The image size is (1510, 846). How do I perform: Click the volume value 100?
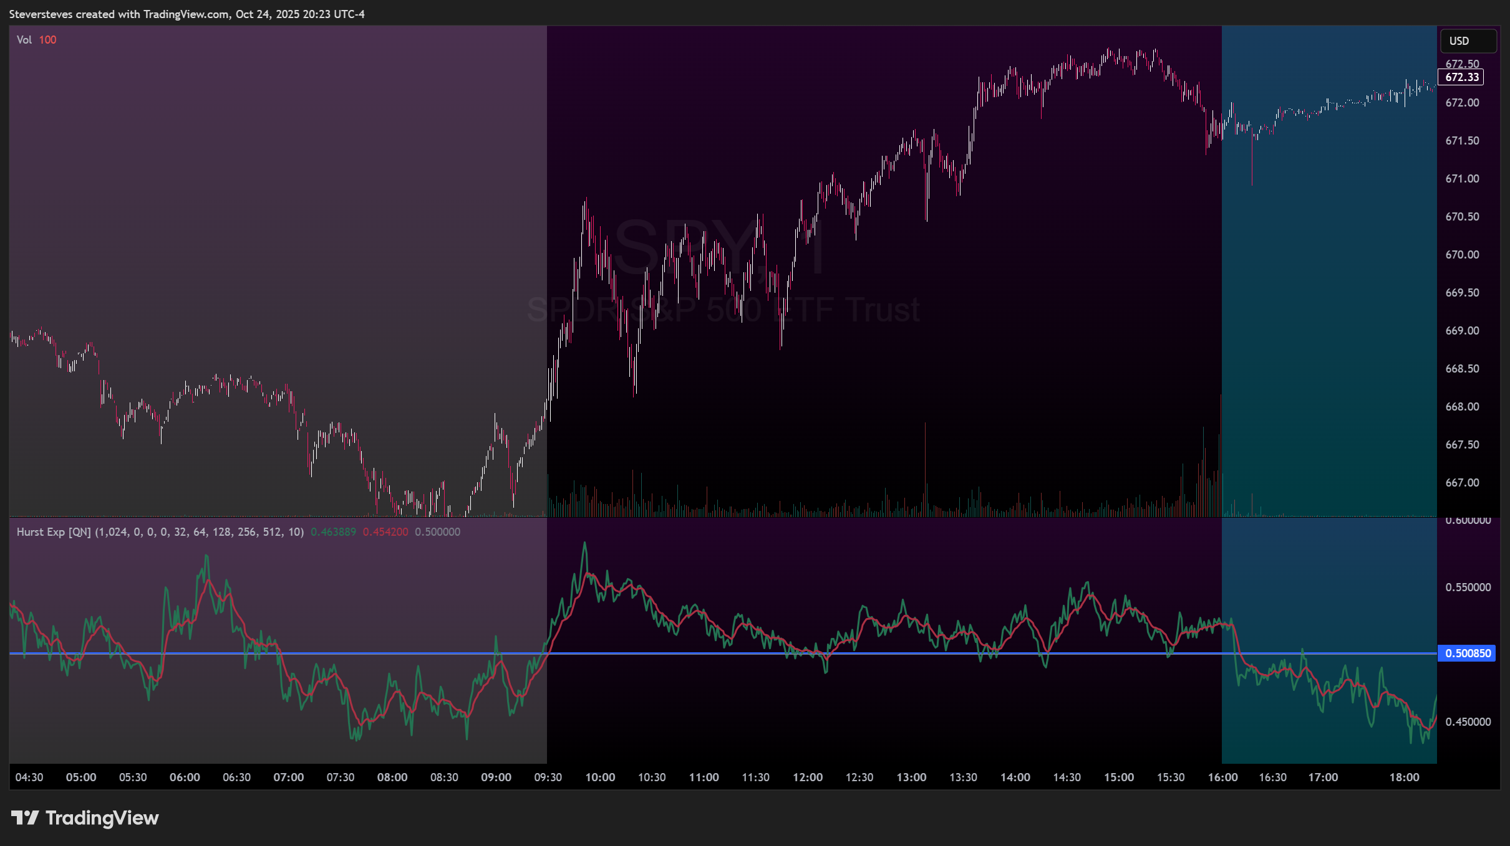(47, 40)
